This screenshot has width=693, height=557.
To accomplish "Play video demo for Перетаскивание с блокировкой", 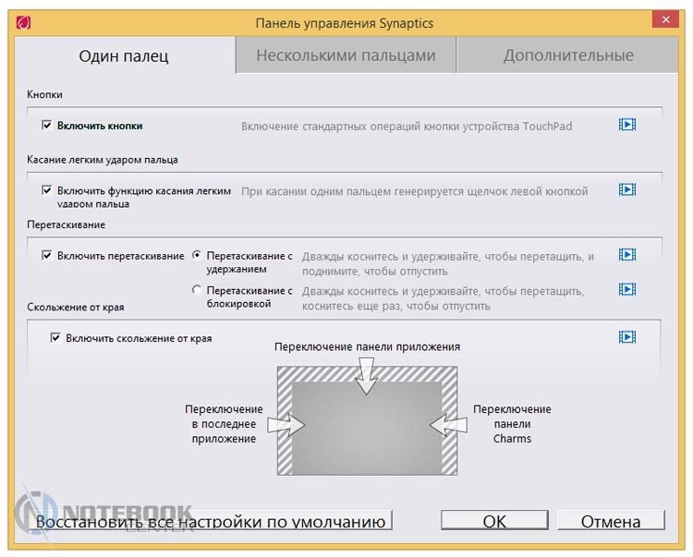I will click(x=627, y=290).
